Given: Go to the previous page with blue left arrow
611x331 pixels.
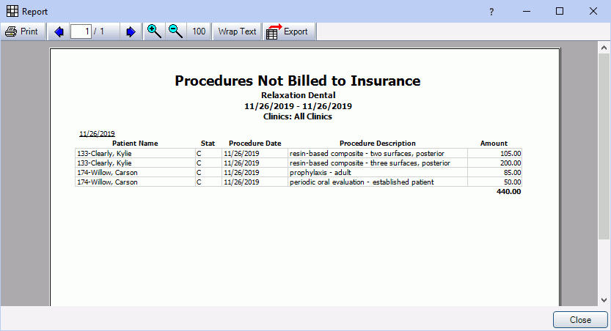Looking at the screenshot, I should point(59,31).
